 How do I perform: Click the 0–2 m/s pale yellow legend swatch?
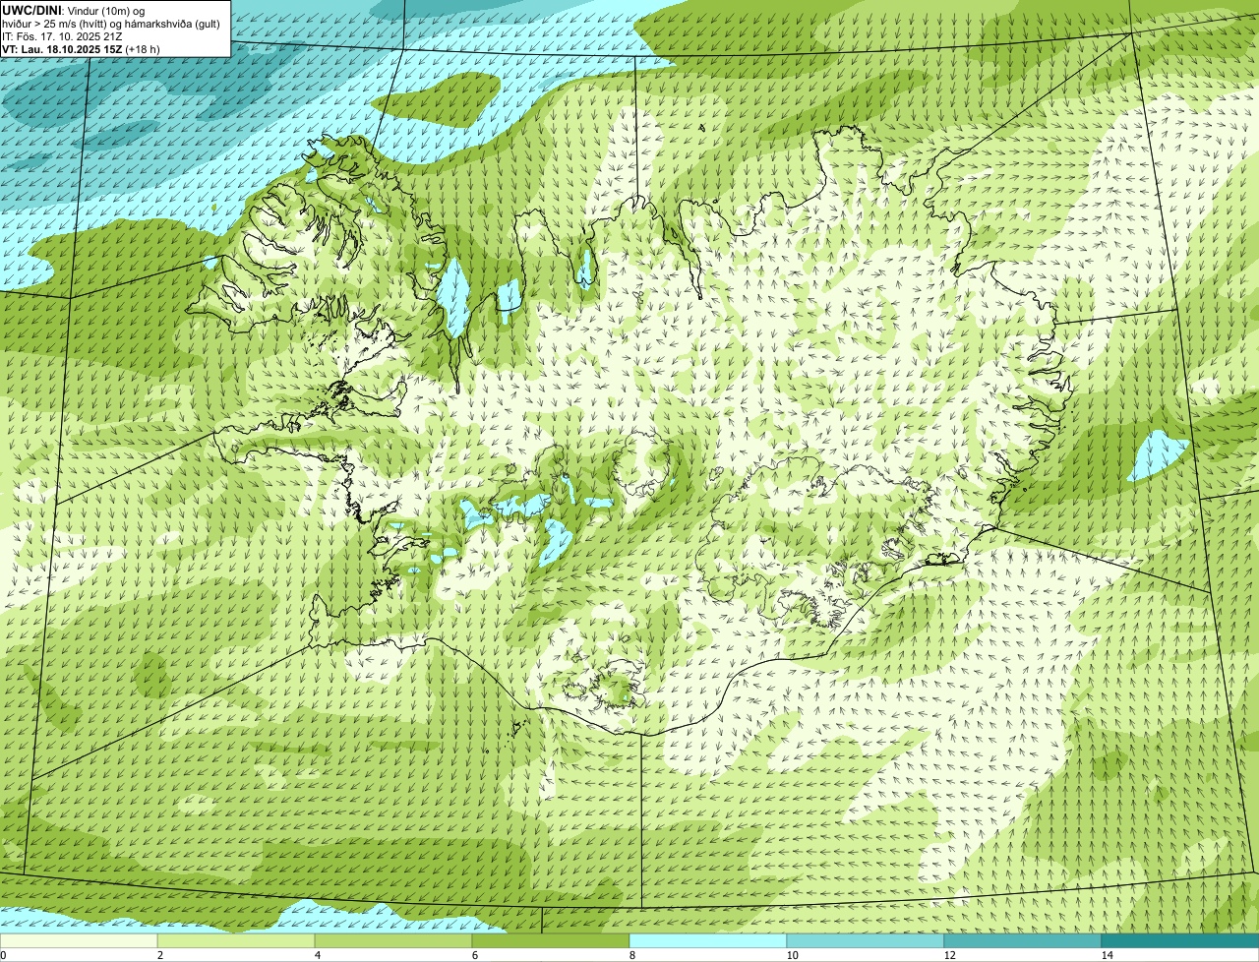pyautogui.click(x=79, y=940)
